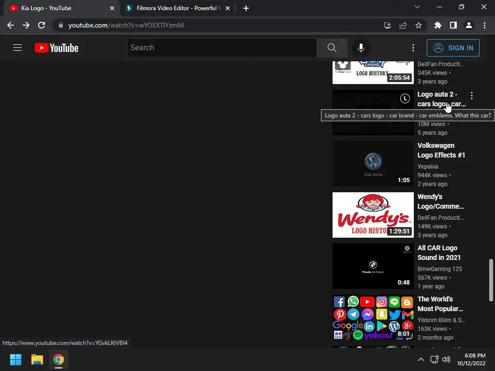Open All CAR Logo Sound thumbnail
Screen dimensions: 495x371
373,266
